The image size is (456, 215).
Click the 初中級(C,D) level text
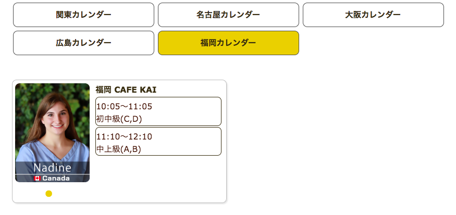[119, 119]
